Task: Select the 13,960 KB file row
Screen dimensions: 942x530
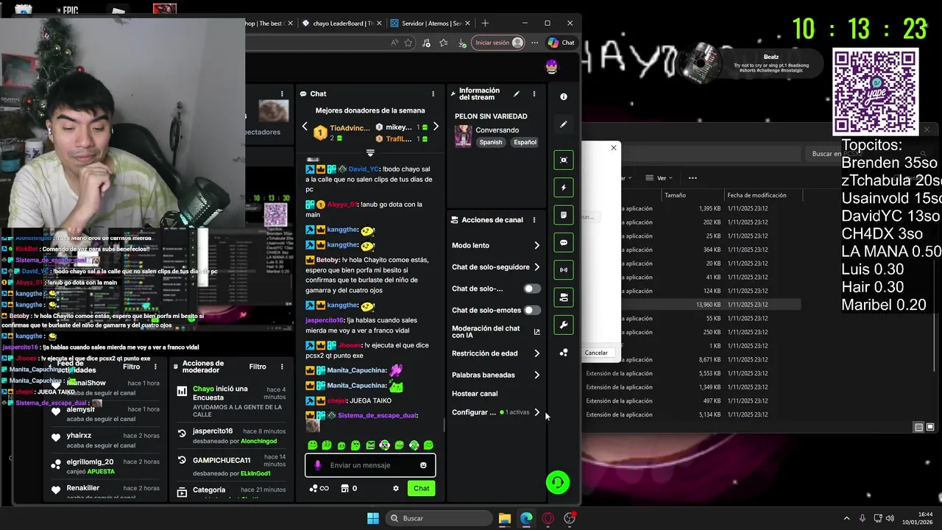Action: click(x=692, y=305)
